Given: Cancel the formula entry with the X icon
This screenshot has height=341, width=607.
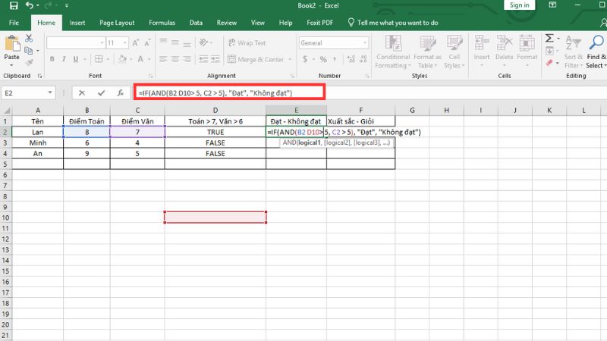Looking at the screenshot, I should coord(82,92).
